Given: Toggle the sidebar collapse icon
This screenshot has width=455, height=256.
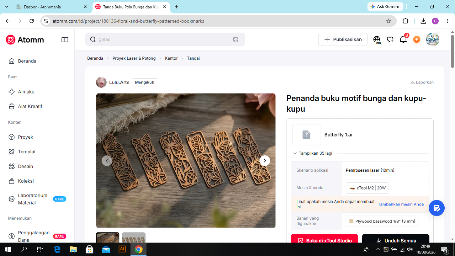Looking at the screenshot, I should (x=65, y=40).
